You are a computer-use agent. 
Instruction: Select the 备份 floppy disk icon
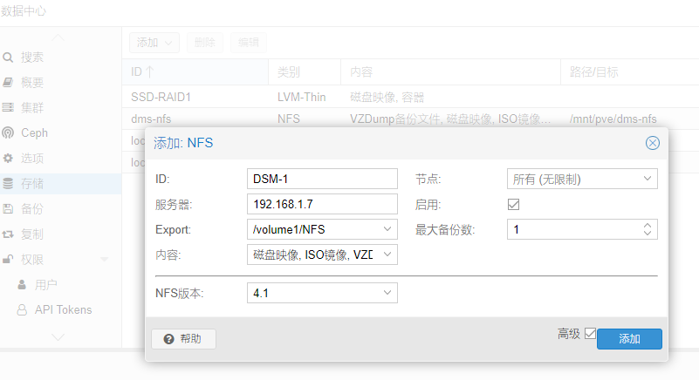[8, 208]
